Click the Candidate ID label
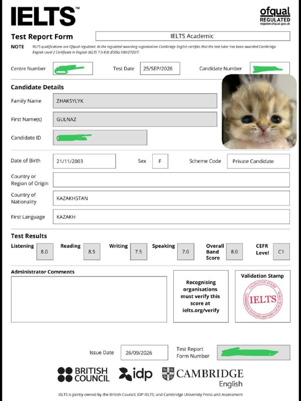The width and height of the screenshot is (301, 401). click(26, 137)
